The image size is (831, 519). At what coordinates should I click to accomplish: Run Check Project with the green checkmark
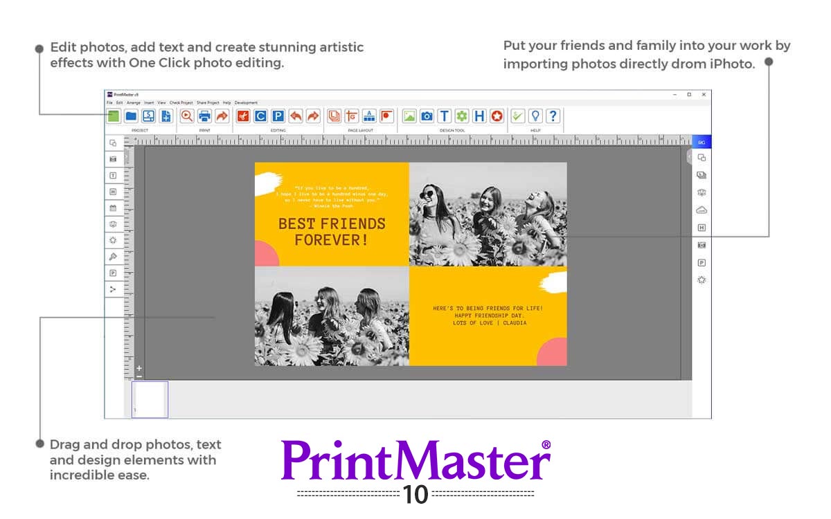click(x=518, y=116)
